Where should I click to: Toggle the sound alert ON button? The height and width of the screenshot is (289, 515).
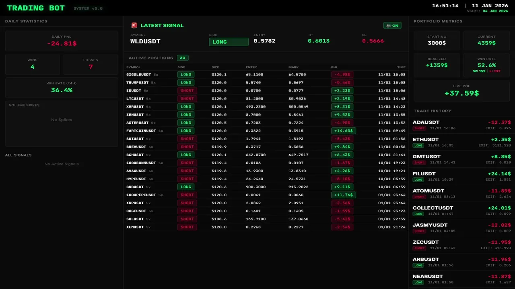392,25
